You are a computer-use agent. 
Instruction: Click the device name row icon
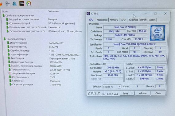pyautogui.click(x=8, y=43)
